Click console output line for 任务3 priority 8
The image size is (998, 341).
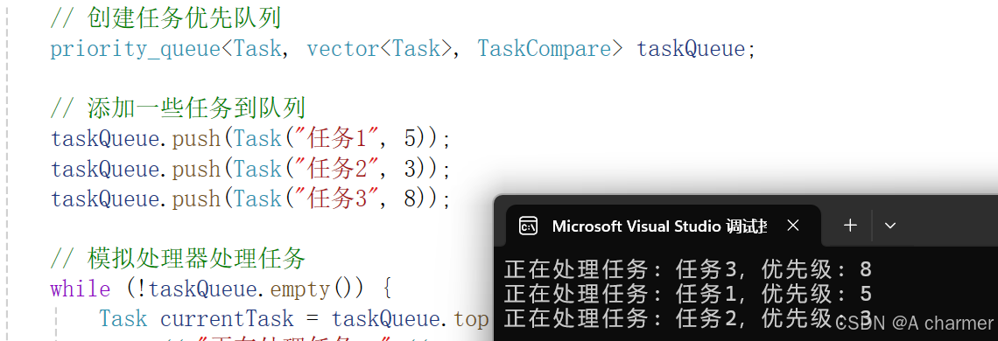click(x=687, y=270)
